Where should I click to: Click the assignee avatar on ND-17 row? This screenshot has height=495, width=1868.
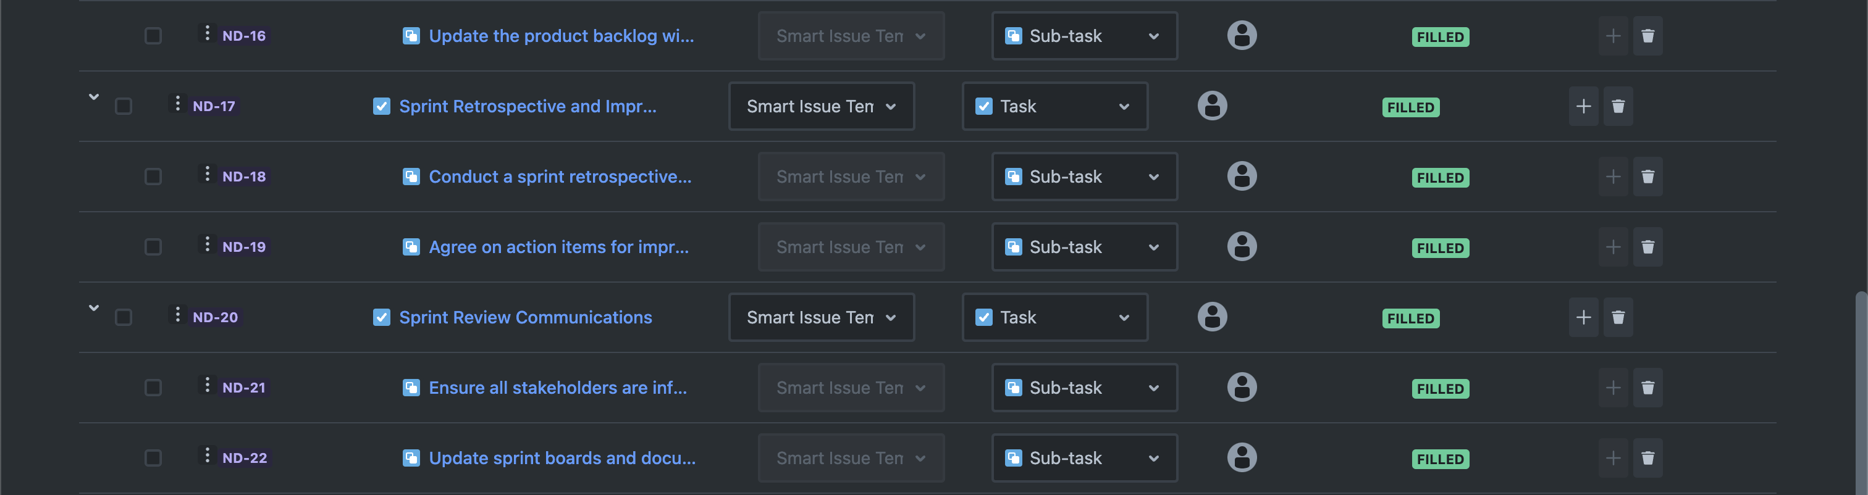tap(1212, 106)
